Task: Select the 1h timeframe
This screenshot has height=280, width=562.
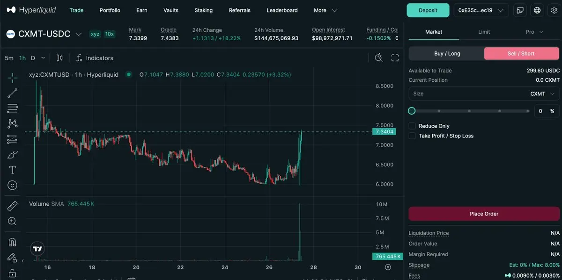Action: (22, 58)
